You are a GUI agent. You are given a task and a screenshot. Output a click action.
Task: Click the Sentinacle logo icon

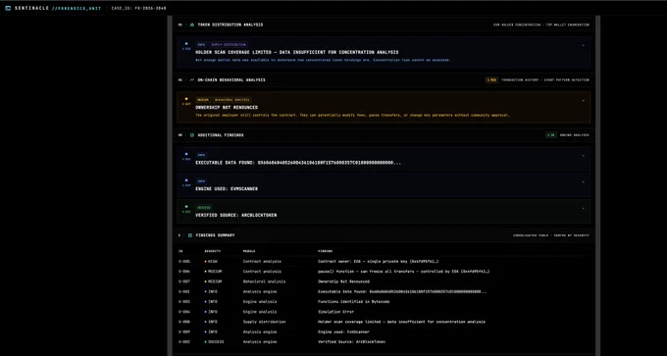8,8
